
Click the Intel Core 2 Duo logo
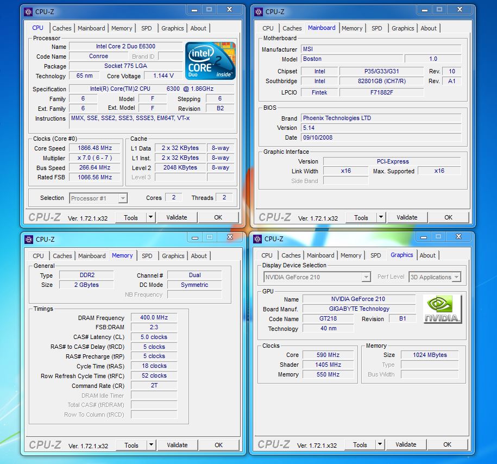[x=210, y=60]
